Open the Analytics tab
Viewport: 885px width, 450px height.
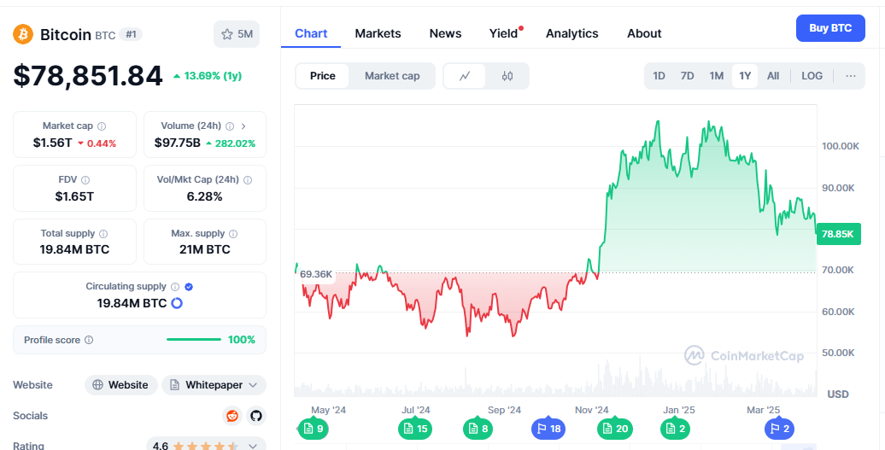pos(571,33)
